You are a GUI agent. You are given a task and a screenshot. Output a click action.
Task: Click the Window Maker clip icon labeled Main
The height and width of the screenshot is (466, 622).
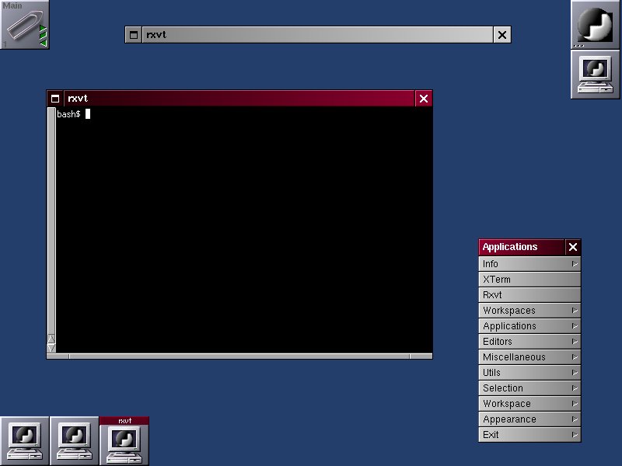click(x=25, y=25)
